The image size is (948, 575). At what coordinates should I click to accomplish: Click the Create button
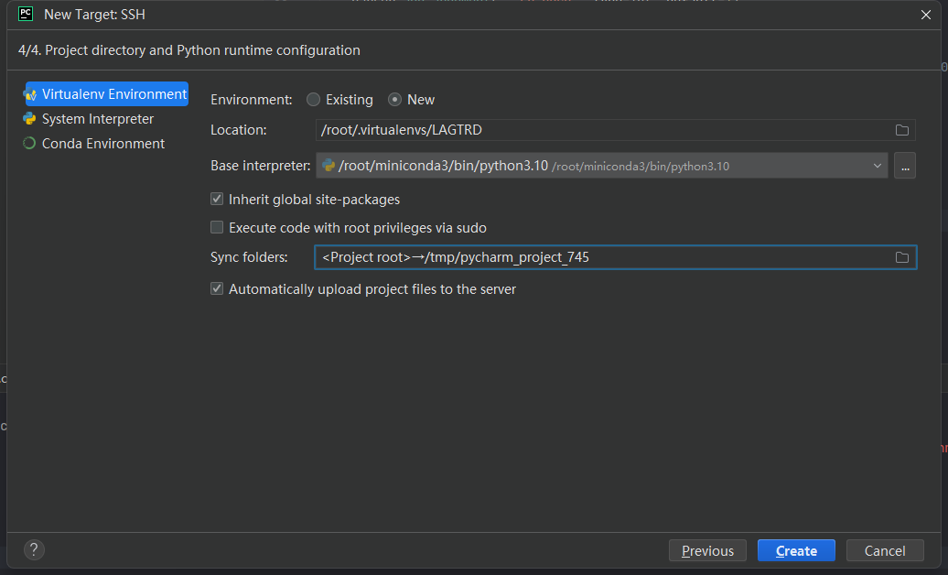pos(796,551)
